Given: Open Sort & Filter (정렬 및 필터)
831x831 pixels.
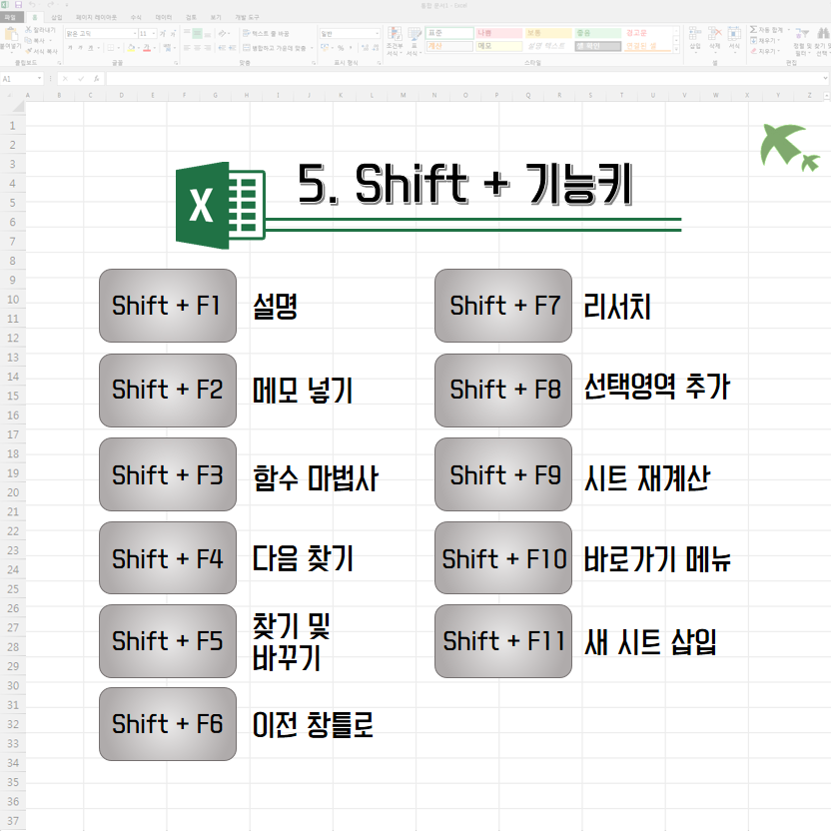Looking at the screenshot, I should (x=801, y=39).
